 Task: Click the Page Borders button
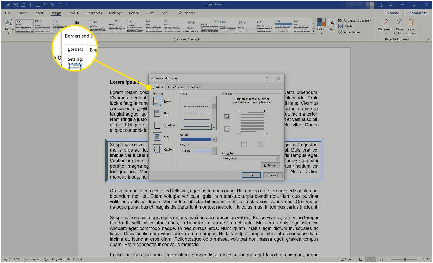[x=411, y=26]
